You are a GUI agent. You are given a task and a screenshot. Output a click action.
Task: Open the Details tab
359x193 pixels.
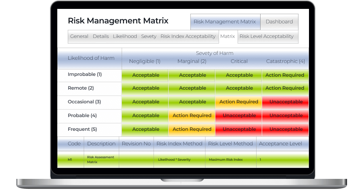[x=100, y=36]
